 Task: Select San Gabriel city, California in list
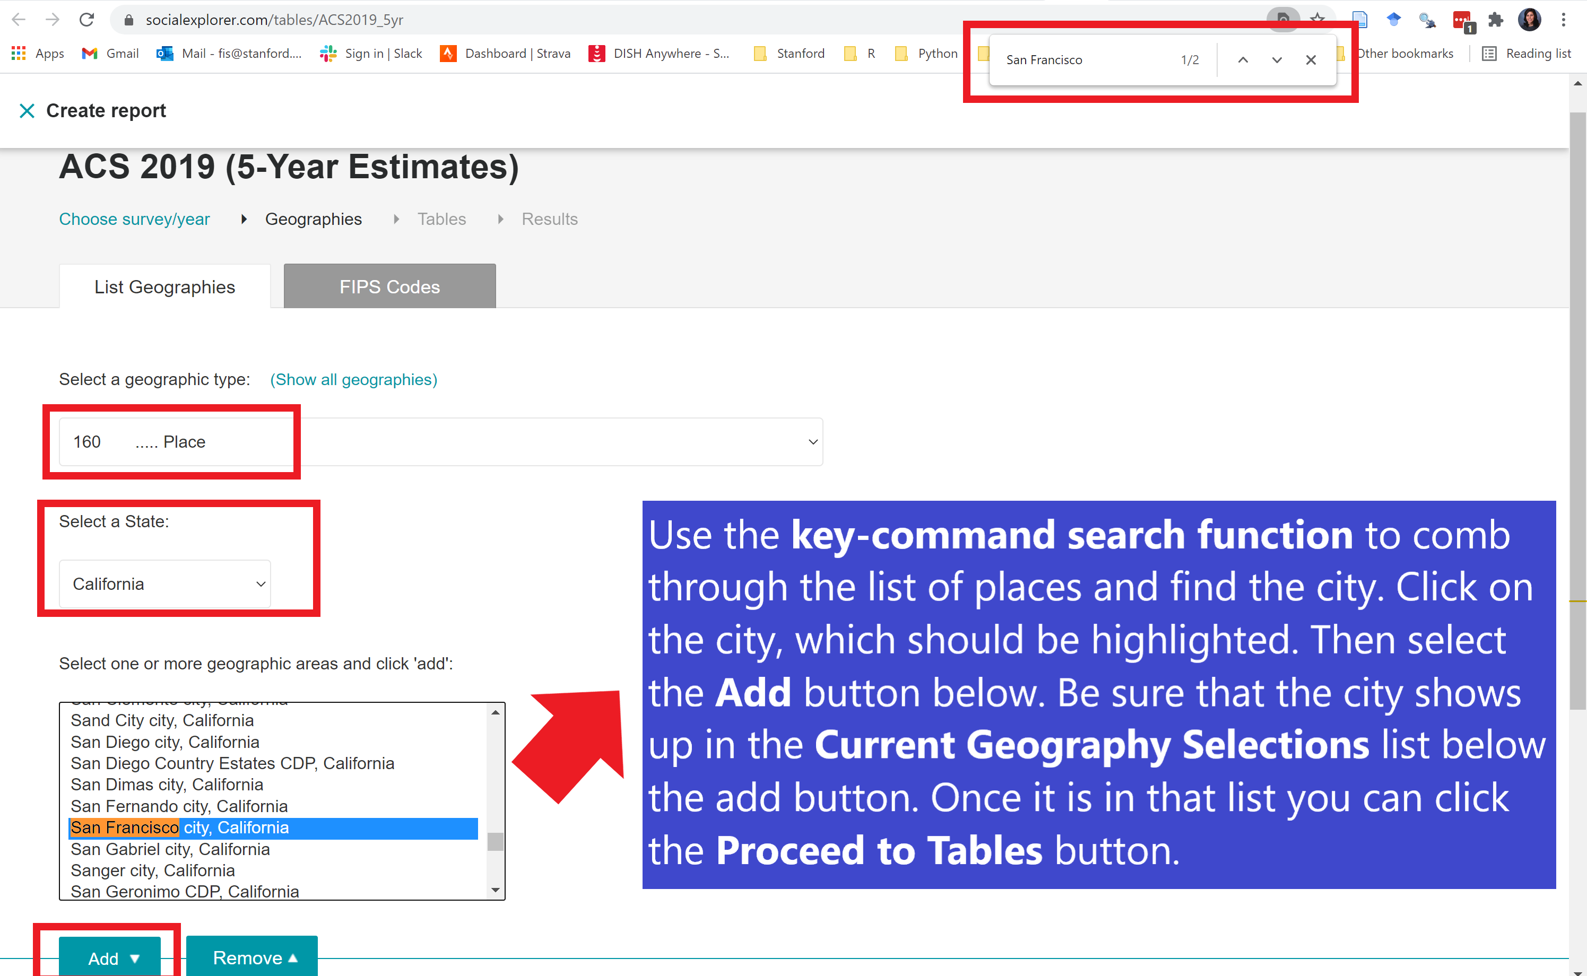coord(170,849)
